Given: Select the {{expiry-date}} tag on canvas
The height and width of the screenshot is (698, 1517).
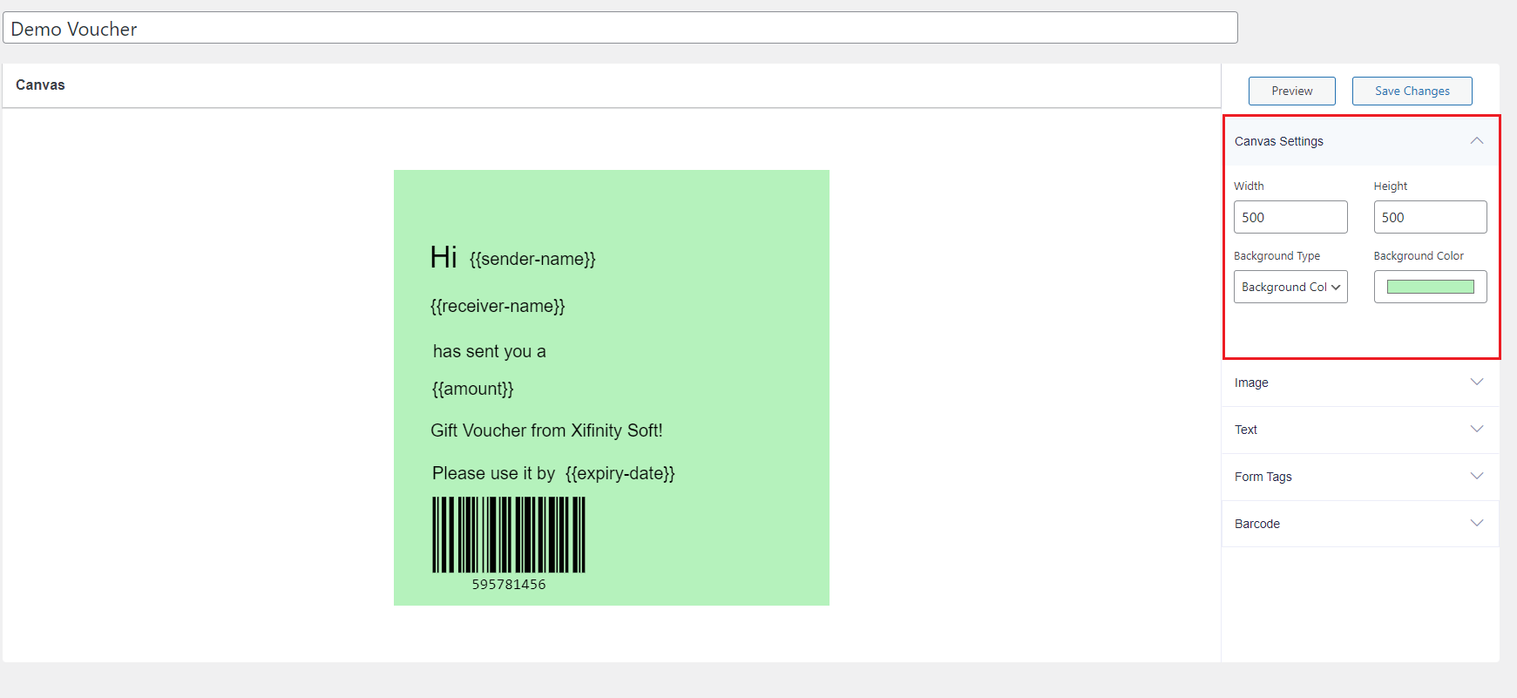Looking at the screenshot, I should point(620,473).
